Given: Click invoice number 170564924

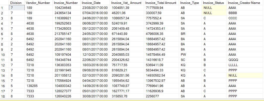Looking at the screenshot, I should click(x=63, y=81).
